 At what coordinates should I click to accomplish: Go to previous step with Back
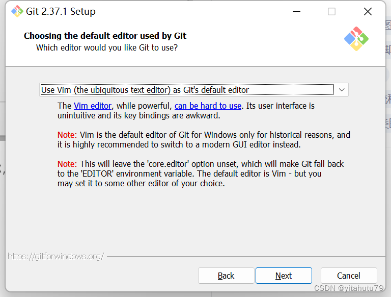tap(226, 276)
